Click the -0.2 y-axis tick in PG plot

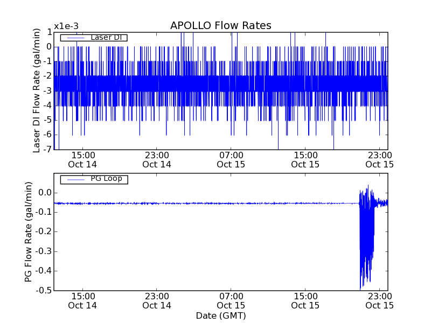pyautogui.click(x=44, y=231)
